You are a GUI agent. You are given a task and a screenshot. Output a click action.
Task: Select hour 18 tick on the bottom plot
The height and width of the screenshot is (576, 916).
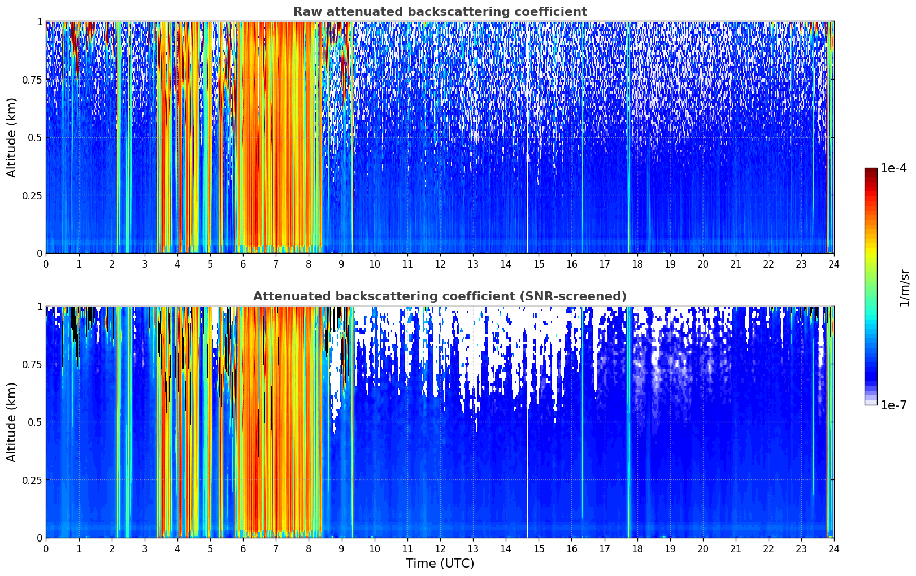[637, 548]
